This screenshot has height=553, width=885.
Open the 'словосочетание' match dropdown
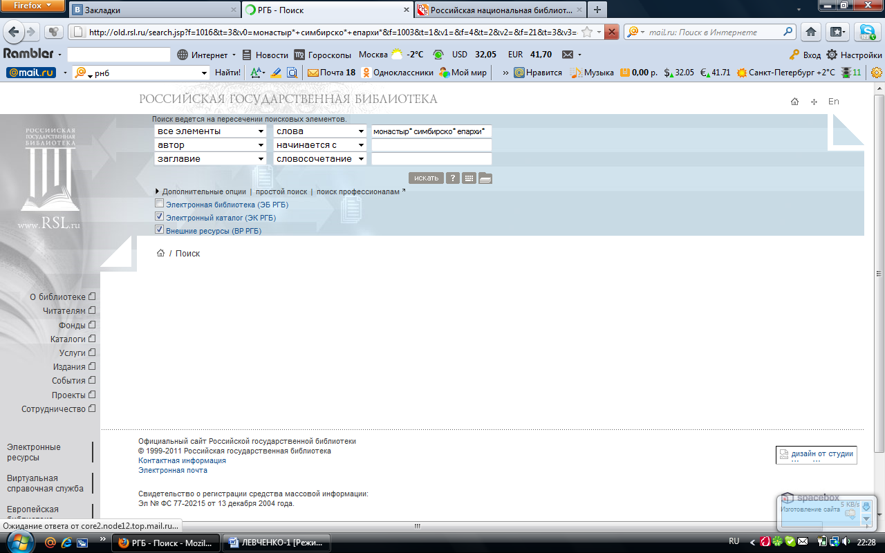pyautogui.click(x=320, y=159)
